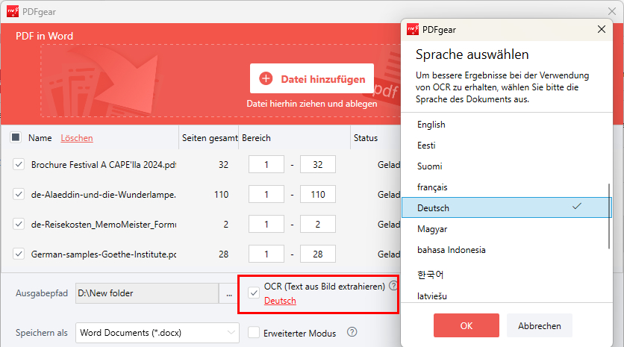
Task: Edit start page of de-Reisekosten row
Action: (x=266, y=224)
